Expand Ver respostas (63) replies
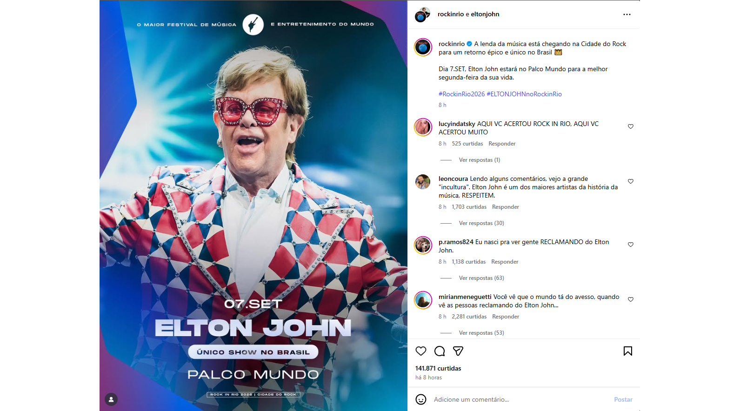The height and width of the screenshot is (411, 740). (x=481, y=278)
